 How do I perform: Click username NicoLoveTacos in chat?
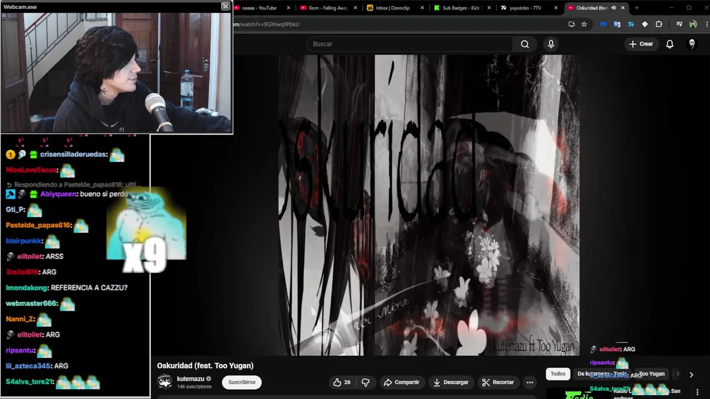pyautogui.click(x=32, y=170)
